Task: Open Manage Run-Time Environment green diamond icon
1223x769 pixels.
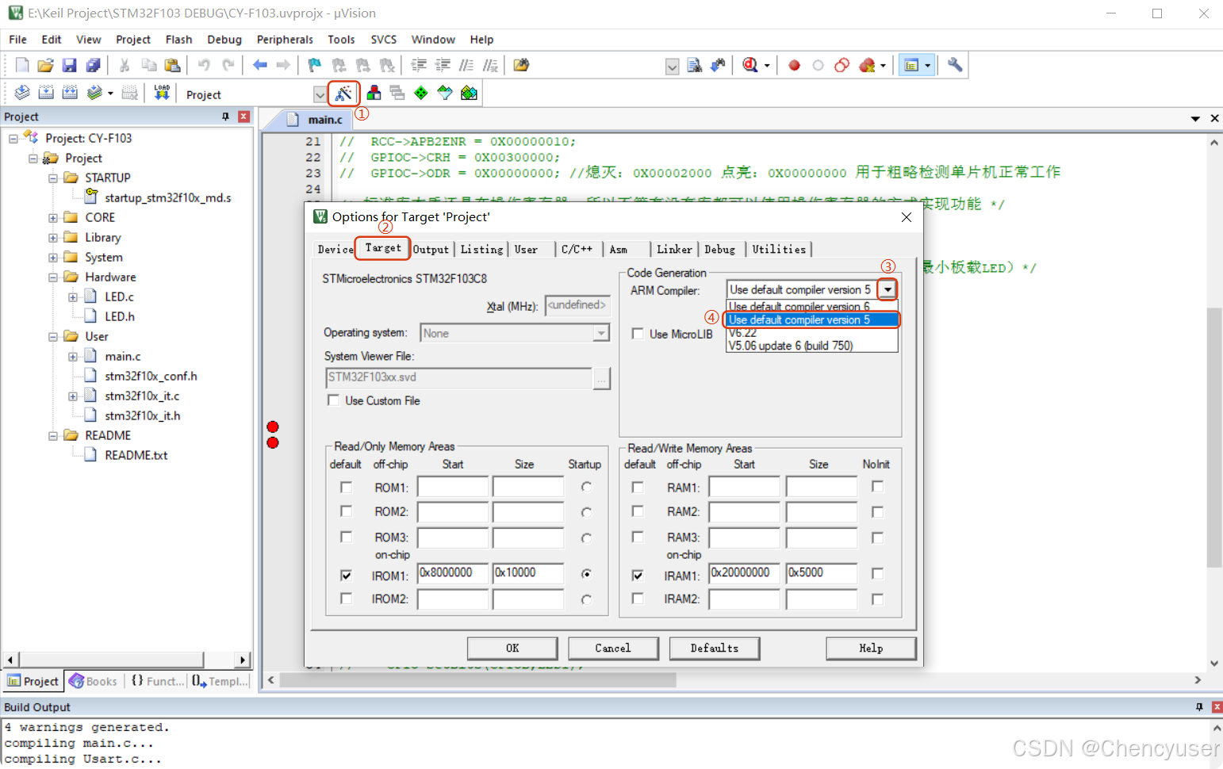Action: click(421, 93)
